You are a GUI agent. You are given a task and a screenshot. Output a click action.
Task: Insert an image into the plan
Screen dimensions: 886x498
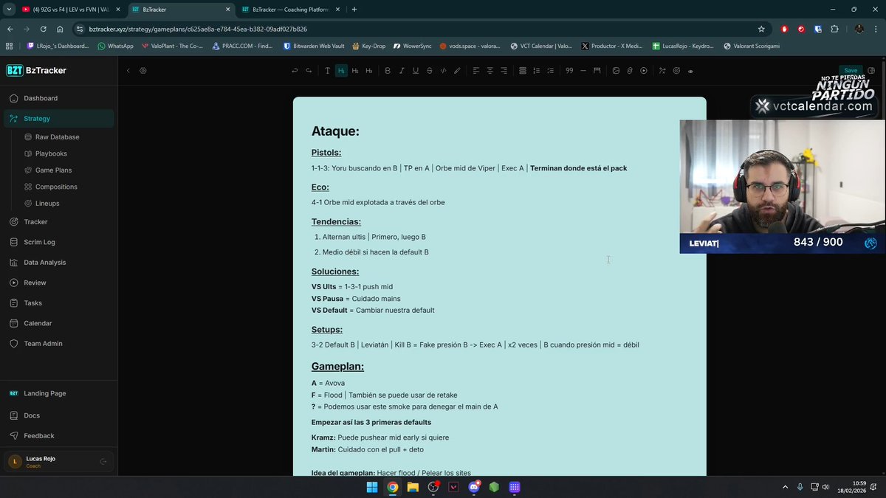coord(616,71)
